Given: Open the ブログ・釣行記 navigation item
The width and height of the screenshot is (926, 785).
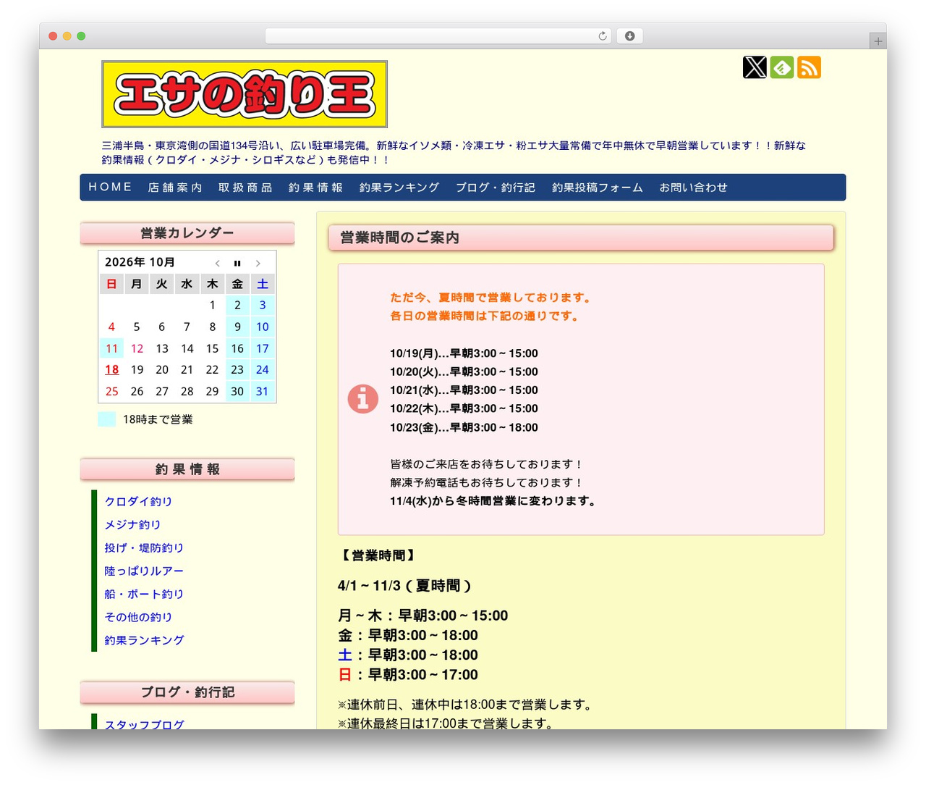Looking at the screenshot, I should click(496, 188).
